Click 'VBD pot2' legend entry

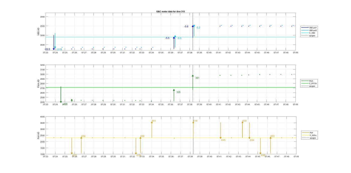pyautogui.click(x=309, y=30)
